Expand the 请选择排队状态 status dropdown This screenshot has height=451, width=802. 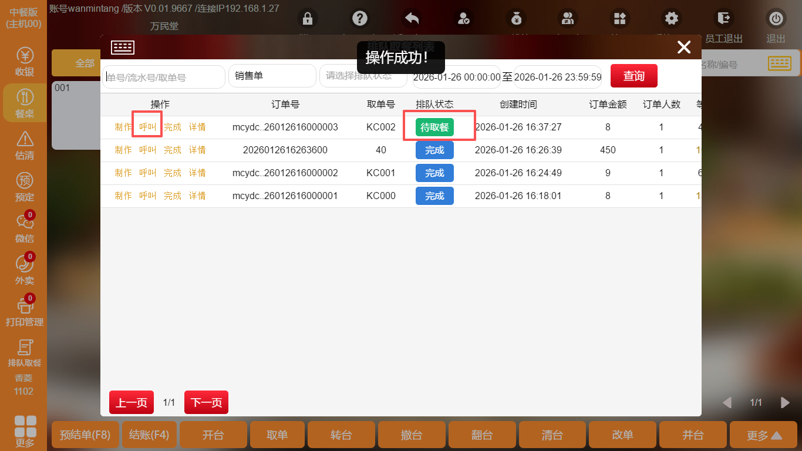click(x=363, y=76)
